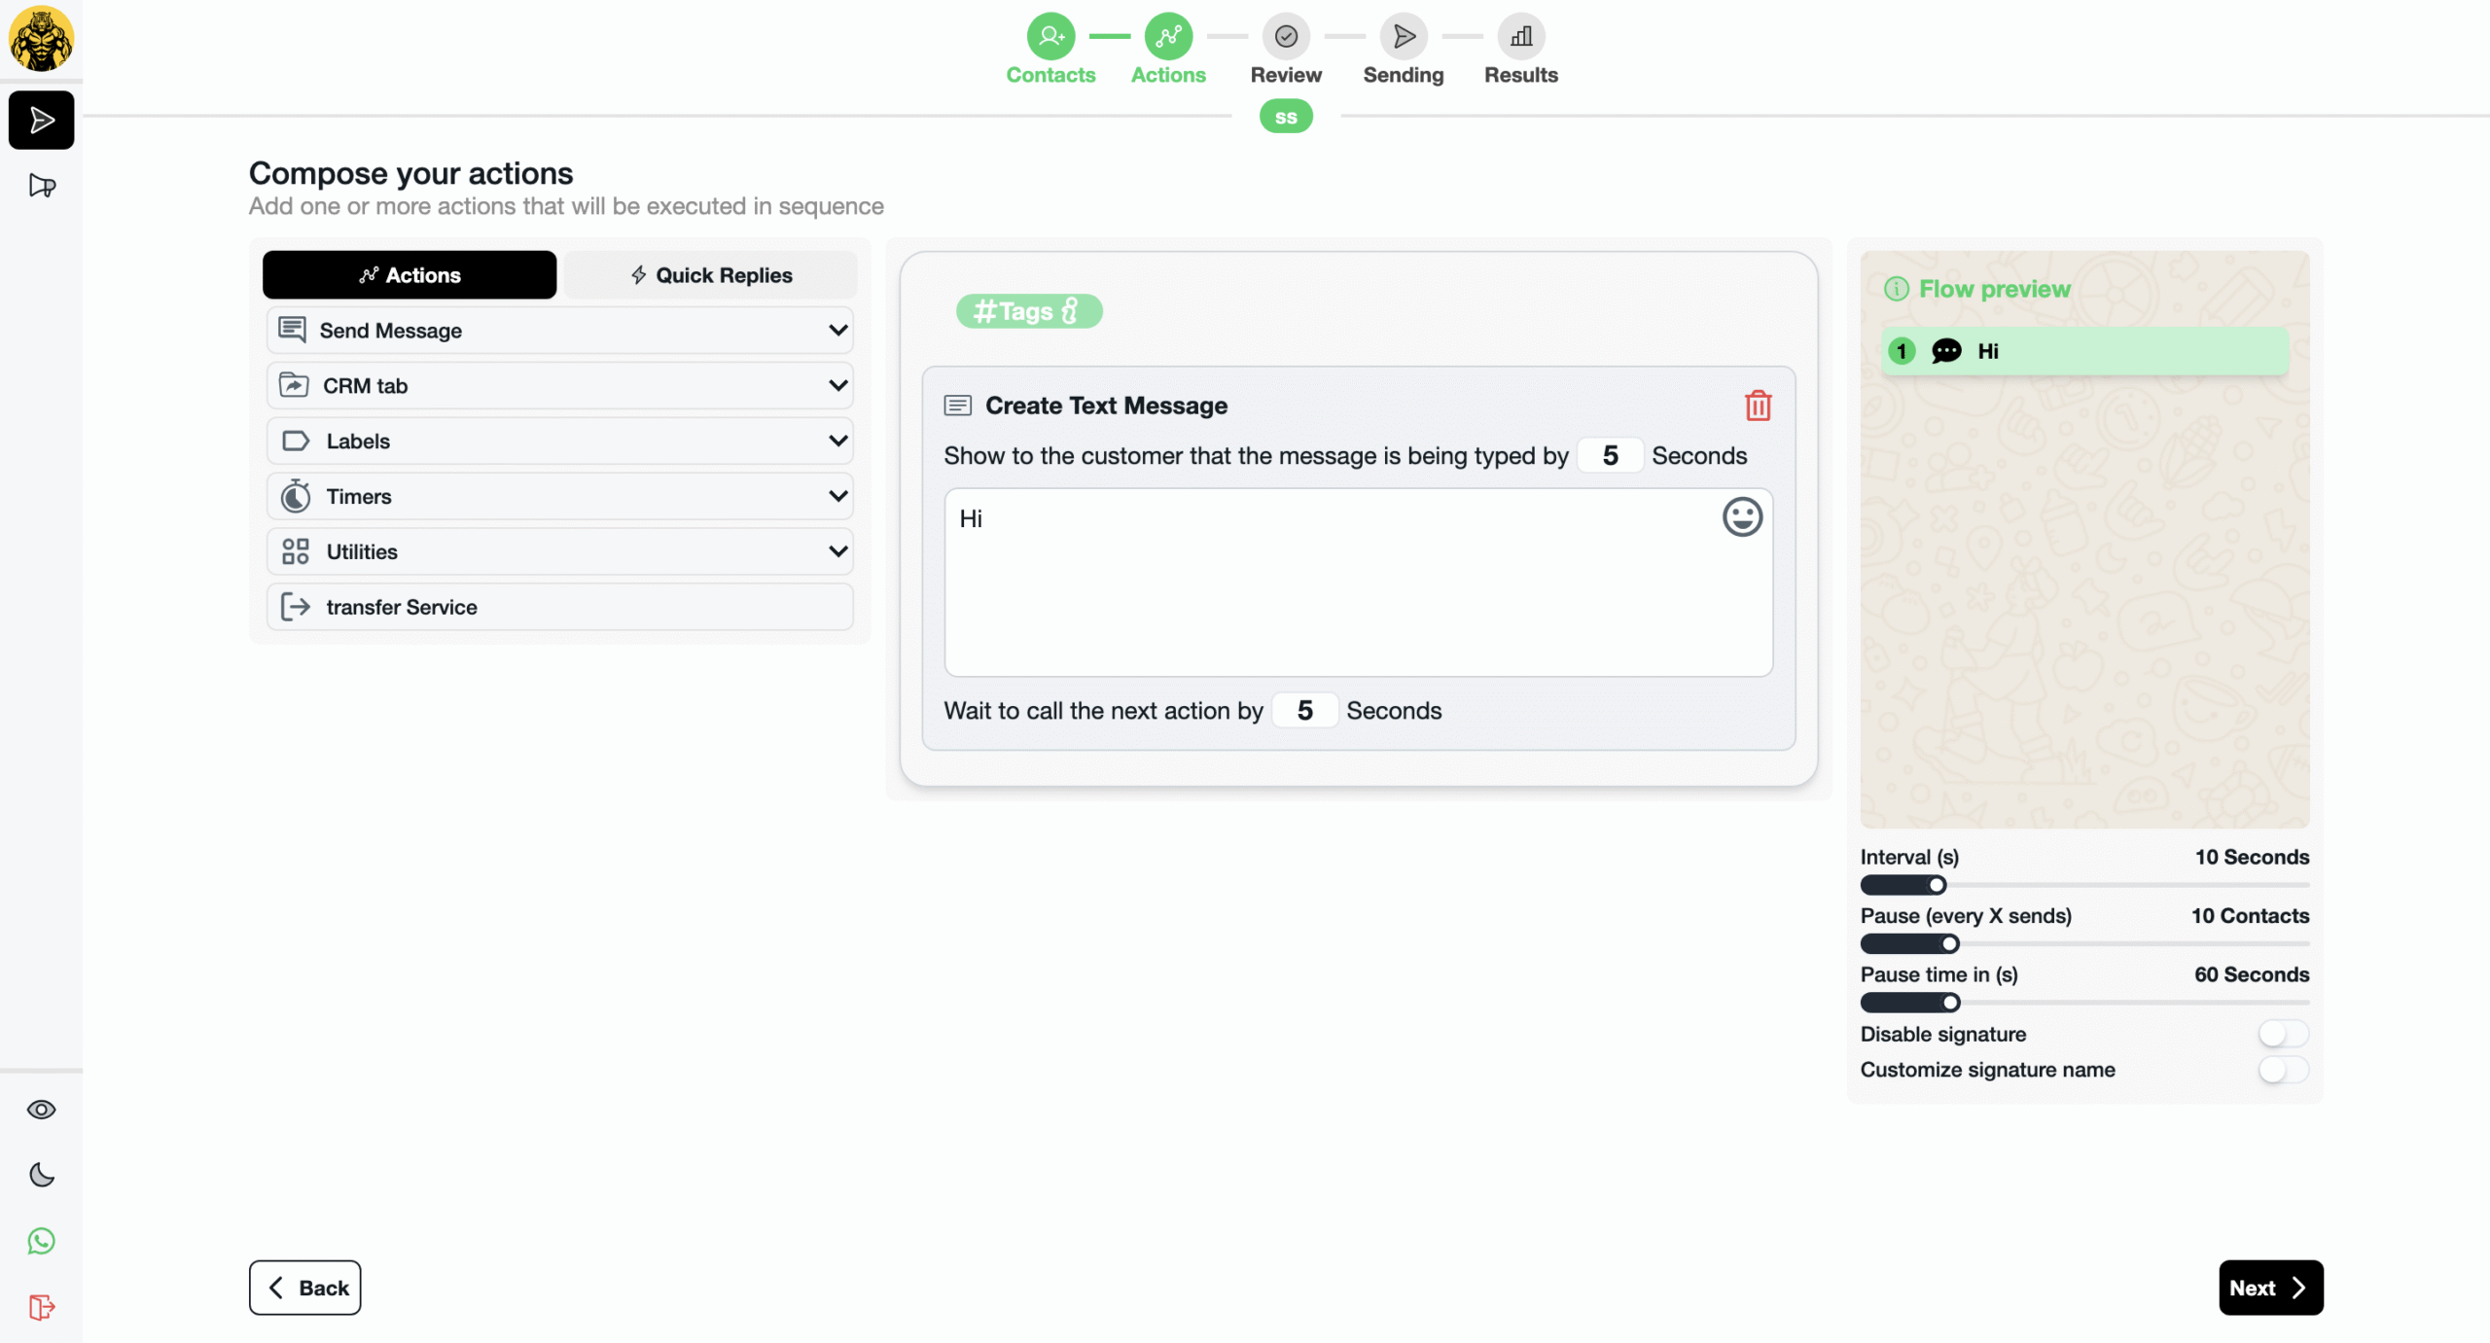Toggle the eye visibility icon in sidebar

click(41, 1110)
